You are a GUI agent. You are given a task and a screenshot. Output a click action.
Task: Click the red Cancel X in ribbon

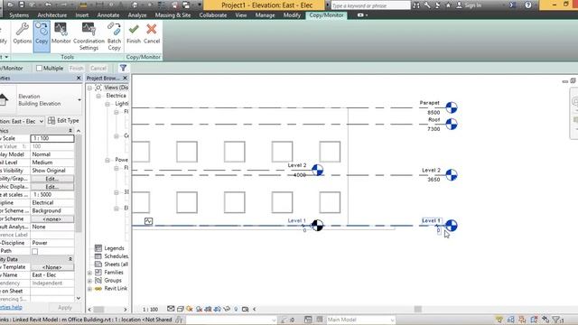[x=152, y=34]
